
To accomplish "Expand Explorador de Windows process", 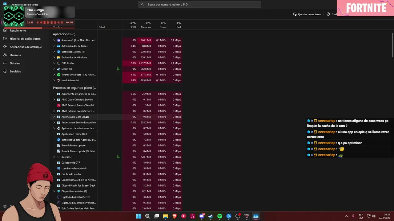I will [x=54, y=57].
